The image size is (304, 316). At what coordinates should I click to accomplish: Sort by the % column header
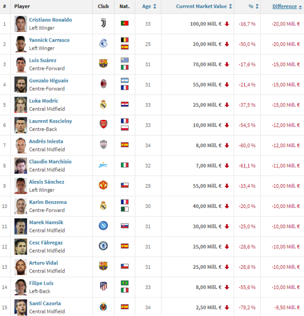(x=253, y=6)
